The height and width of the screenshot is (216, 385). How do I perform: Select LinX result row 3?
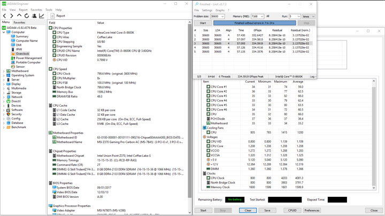tap(253, 44)
